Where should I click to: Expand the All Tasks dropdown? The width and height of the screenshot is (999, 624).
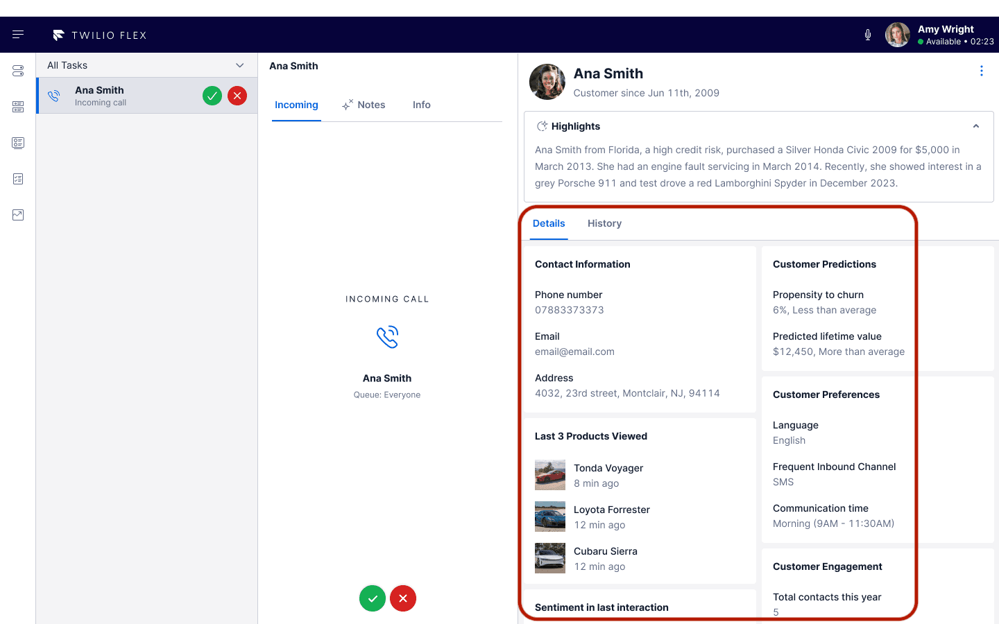coord(240,64)
